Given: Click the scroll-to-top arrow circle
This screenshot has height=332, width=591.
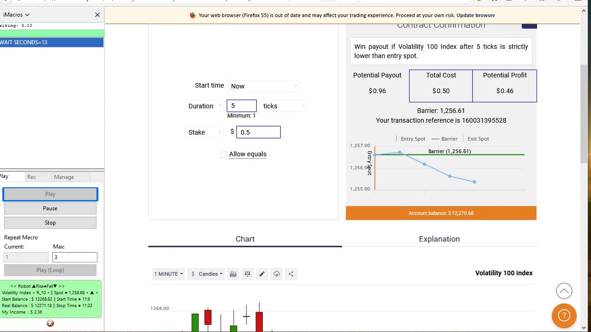Looking at the screenshot, I should pyautogui.click(x=564, y=291).
